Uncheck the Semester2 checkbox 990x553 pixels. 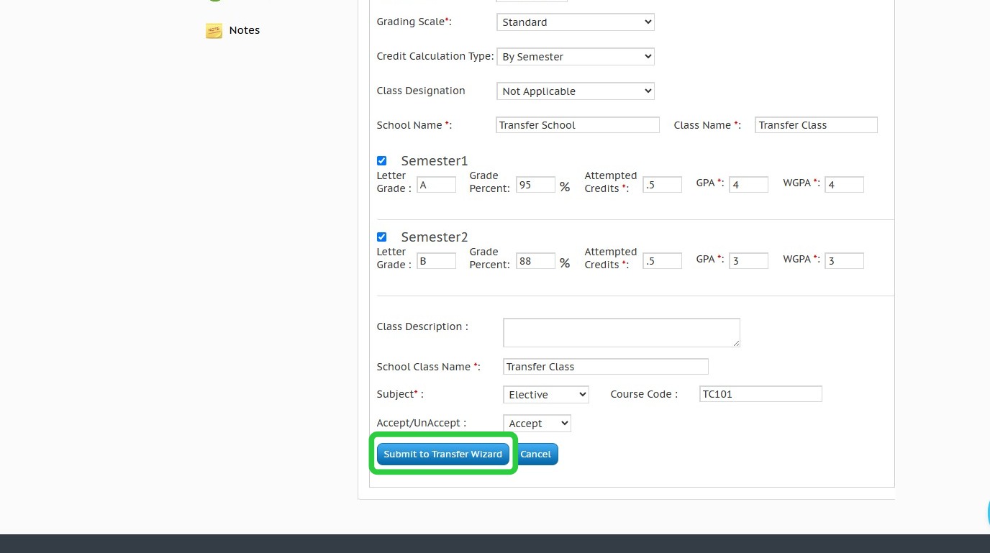(382, 237)
